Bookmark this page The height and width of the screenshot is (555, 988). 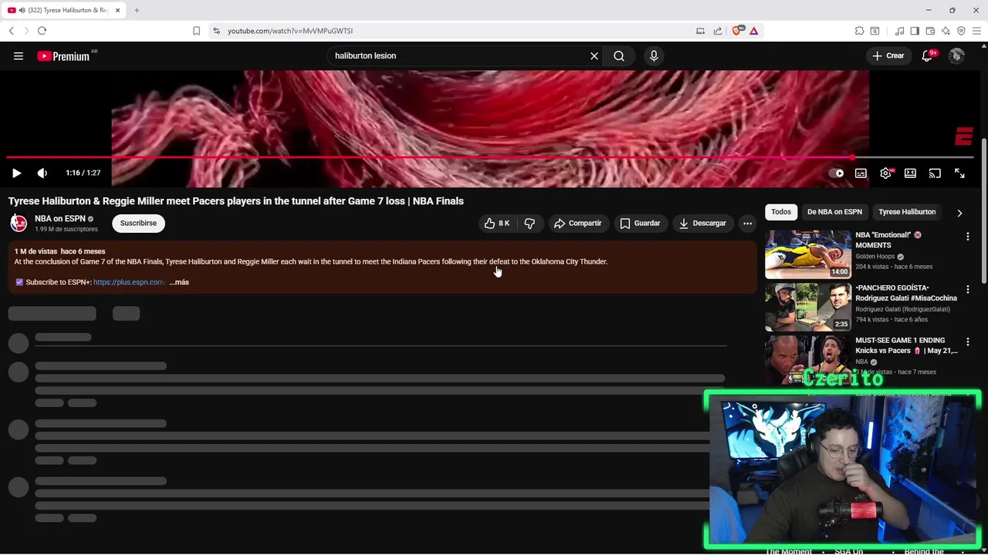pos(196,31)
